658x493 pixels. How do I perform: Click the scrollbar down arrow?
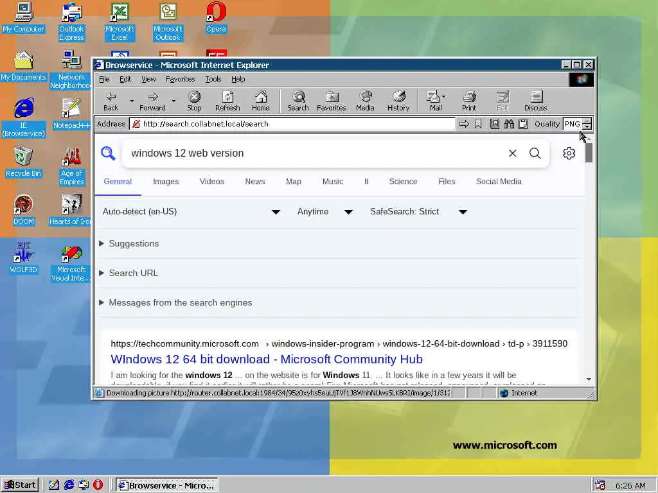click(589, 379)
